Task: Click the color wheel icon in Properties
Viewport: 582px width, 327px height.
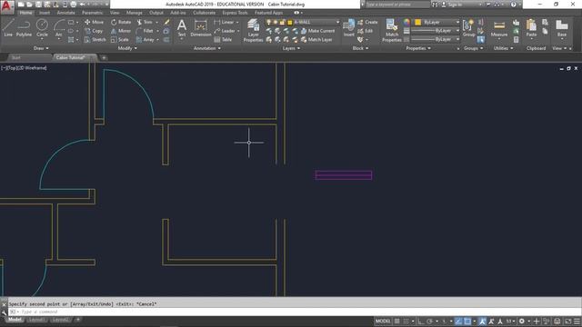Action: click(406, 22)
